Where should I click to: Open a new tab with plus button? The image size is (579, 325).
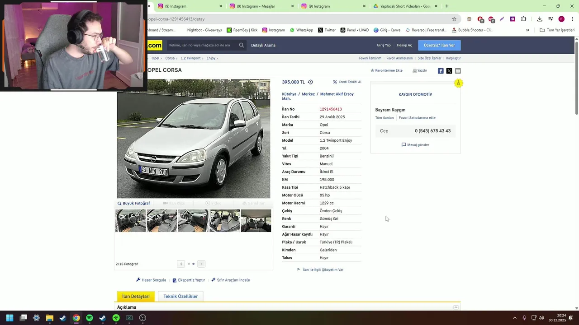[447, 6]
